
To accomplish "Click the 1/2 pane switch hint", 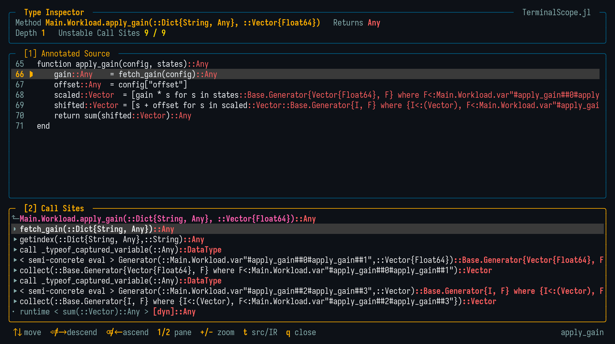I will pos(174,332).
